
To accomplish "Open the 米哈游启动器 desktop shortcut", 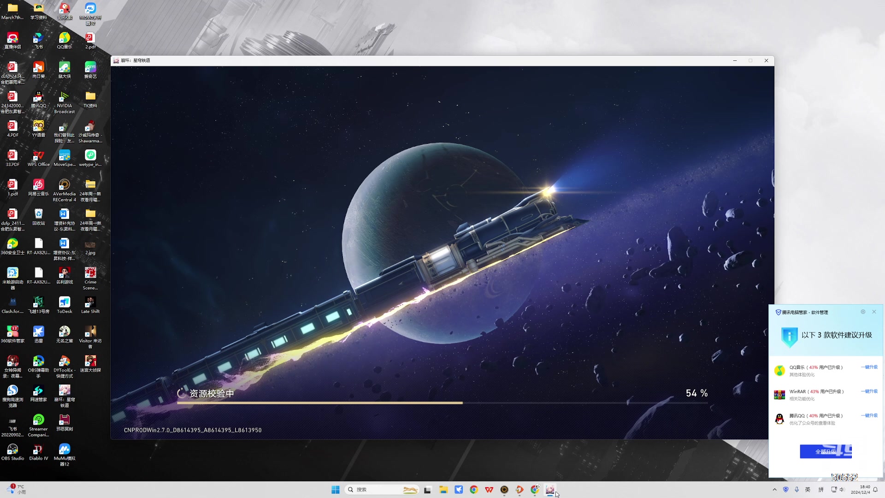I will (12, 279).
